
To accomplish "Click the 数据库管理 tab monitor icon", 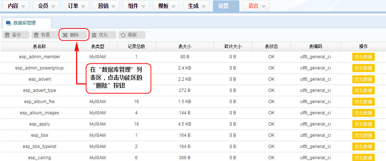I will click(x=8, y=23).
